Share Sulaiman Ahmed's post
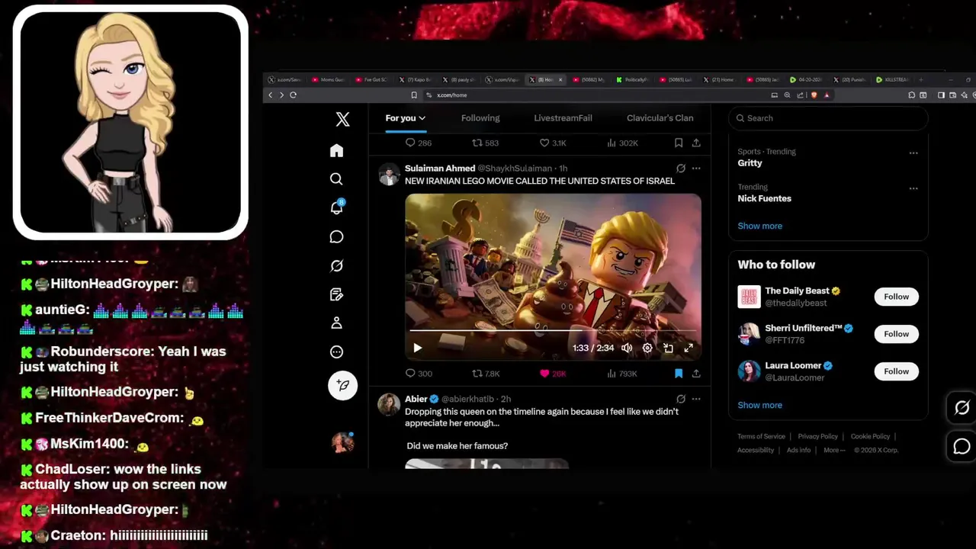Image resolution: width=976 pixels, height=549 pixels. click(696, 374)
